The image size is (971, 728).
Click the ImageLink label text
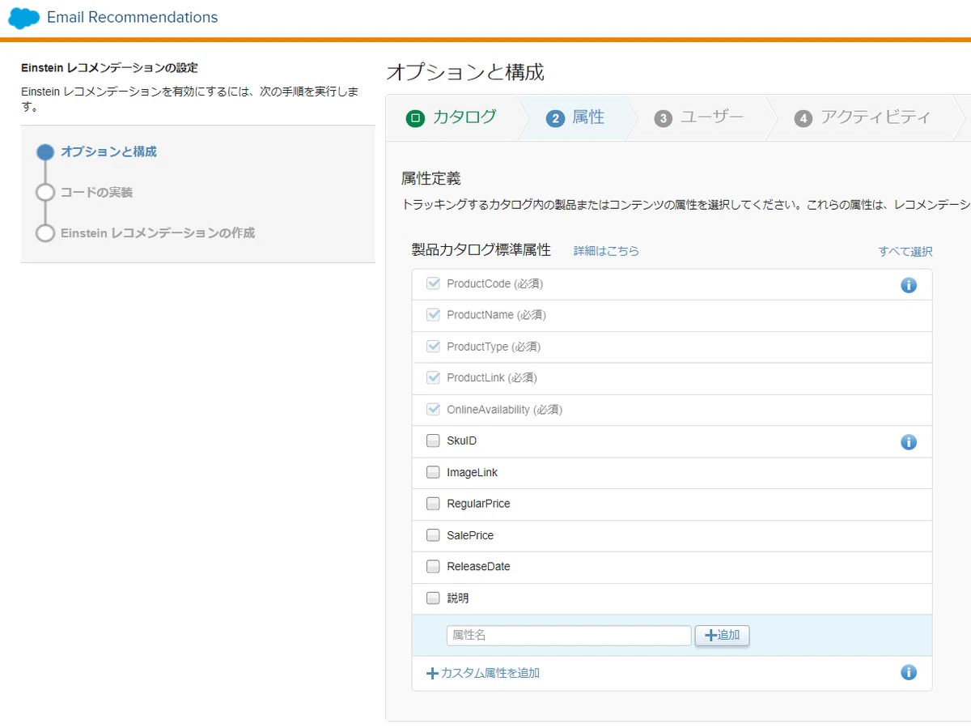pos(473,472)
